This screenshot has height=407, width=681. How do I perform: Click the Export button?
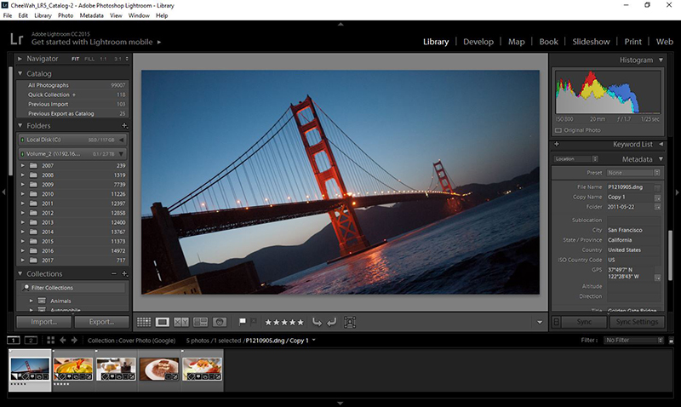pos(101,322)
